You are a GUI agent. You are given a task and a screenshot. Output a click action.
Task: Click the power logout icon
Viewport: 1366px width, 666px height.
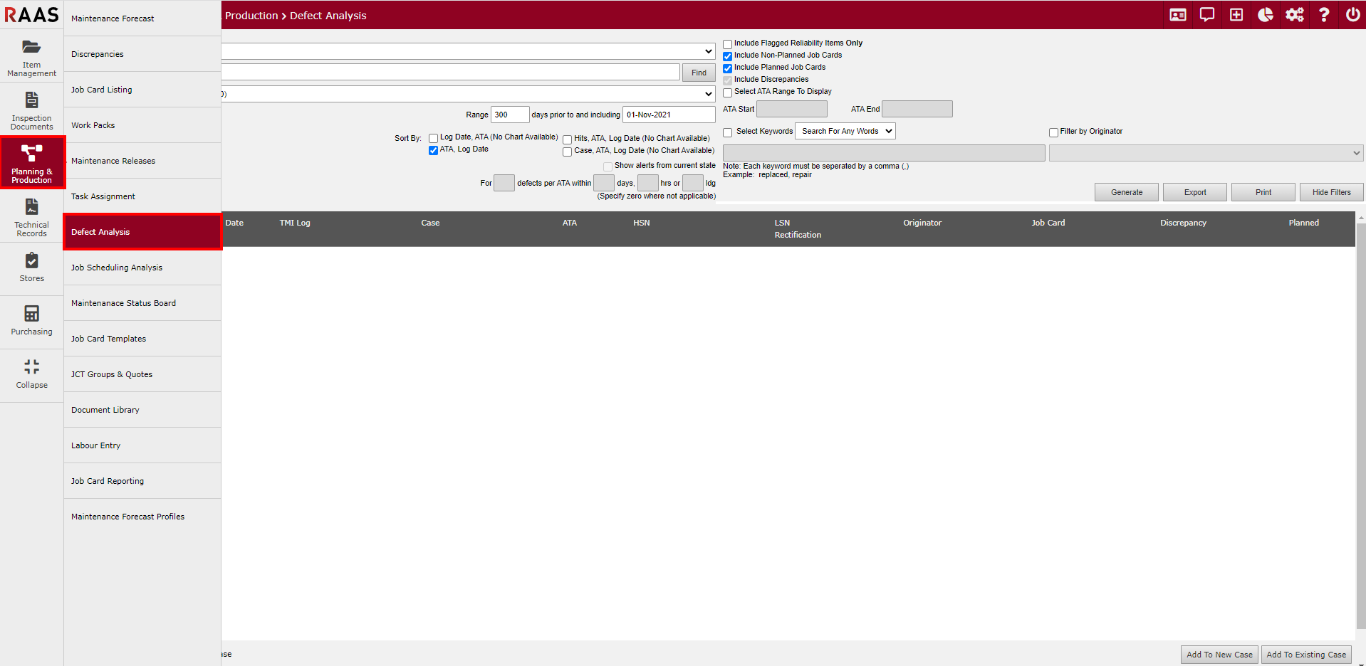(1352, 15)
